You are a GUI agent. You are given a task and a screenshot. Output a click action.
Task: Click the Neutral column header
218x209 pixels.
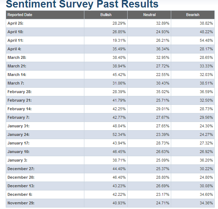(149, 15)
